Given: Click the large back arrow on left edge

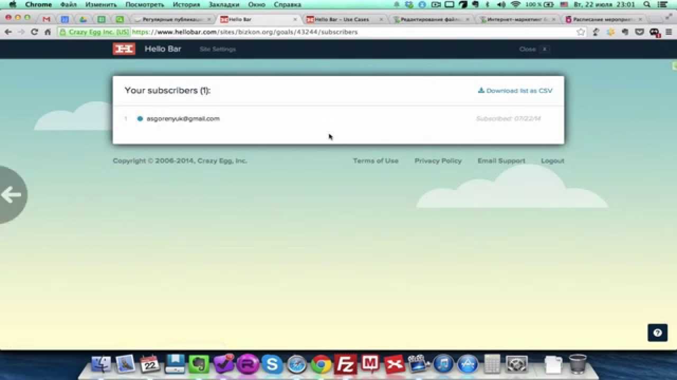Looking at the screenshot, I should 12,195.
